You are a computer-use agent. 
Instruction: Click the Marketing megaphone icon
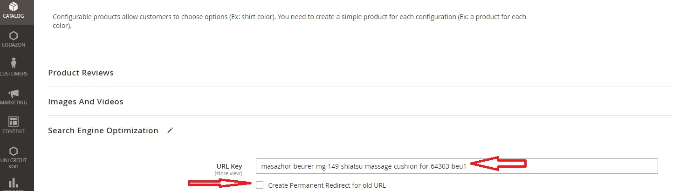pyautogui.click(x=14, y=93)
